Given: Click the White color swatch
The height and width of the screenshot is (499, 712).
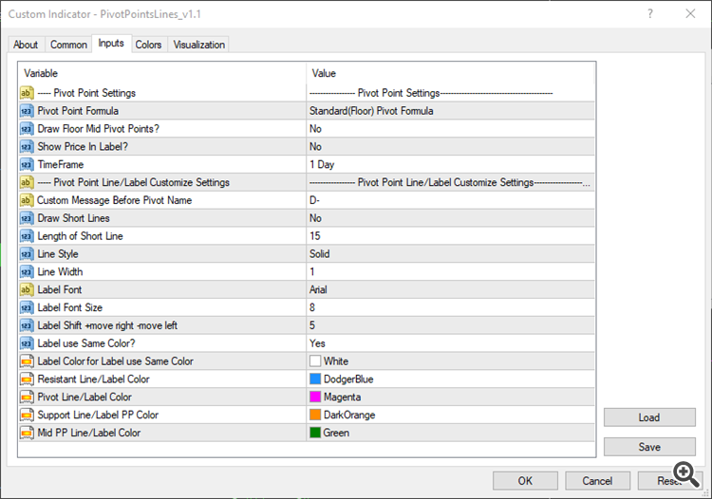Looking at the screenshot, I should (x=315, y=361).
